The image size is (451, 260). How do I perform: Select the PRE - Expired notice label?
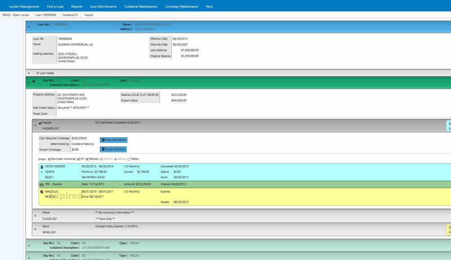coord(53,184)
